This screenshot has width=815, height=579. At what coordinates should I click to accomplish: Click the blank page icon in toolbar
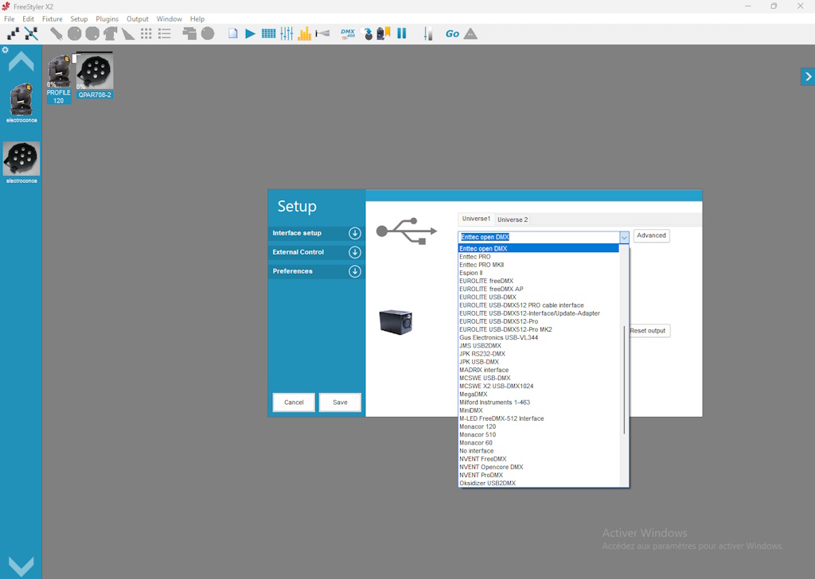click(x=233, y=33)
